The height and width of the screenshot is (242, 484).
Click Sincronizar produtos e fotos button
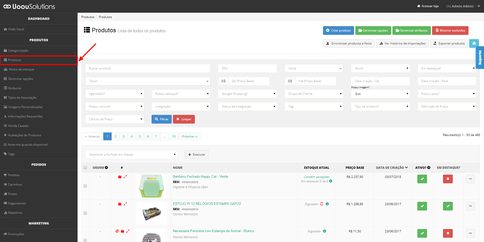[349, 43]
